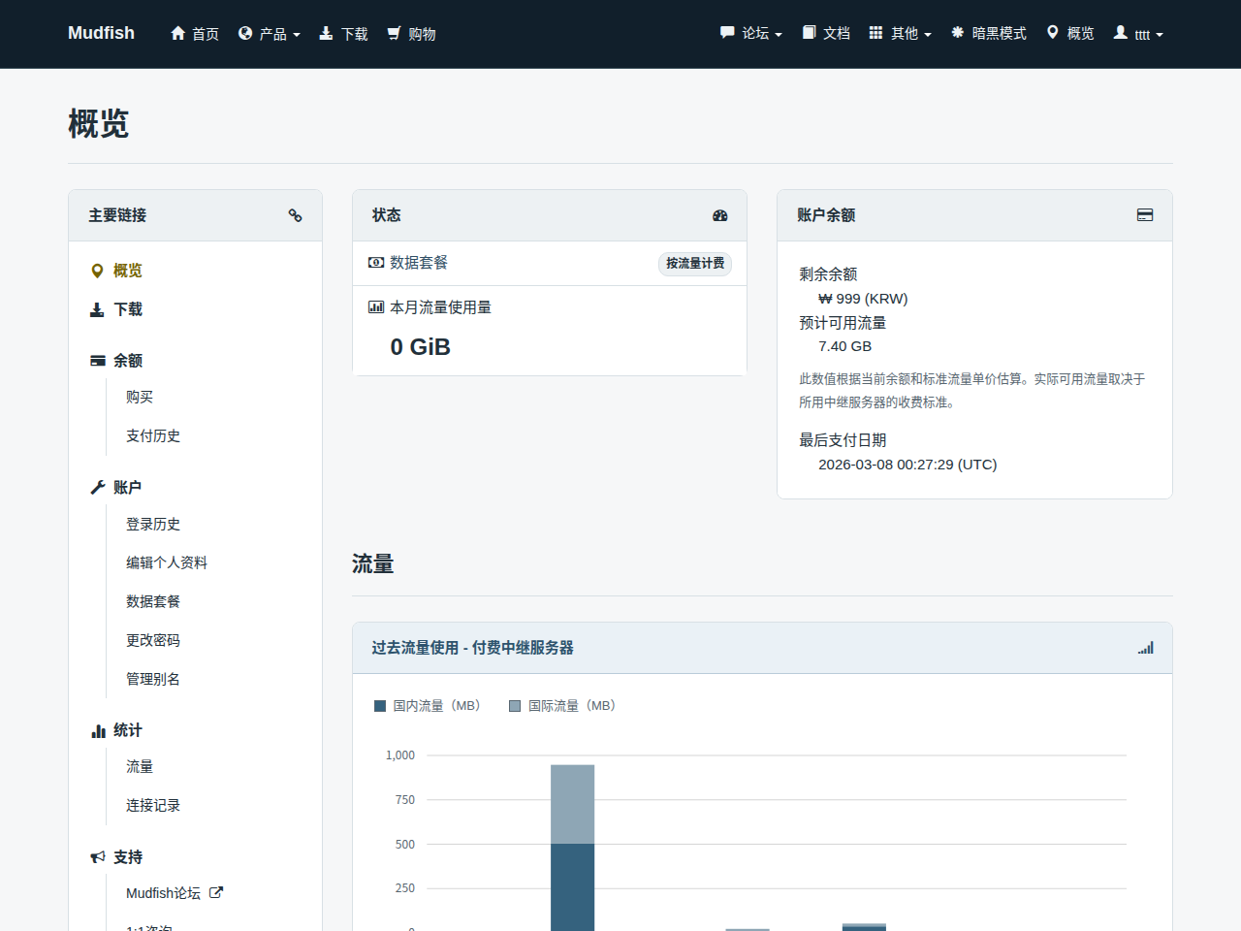Viewport: 1241px width, 931px height.
Task: Click the dashboard icon in 状态 header
Action: 719,215
